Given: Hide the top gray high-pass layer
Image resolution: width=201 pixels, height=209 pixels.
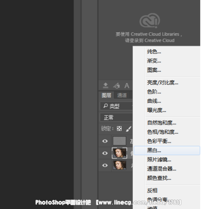Looking at the screenshot, I should (105, 141).
